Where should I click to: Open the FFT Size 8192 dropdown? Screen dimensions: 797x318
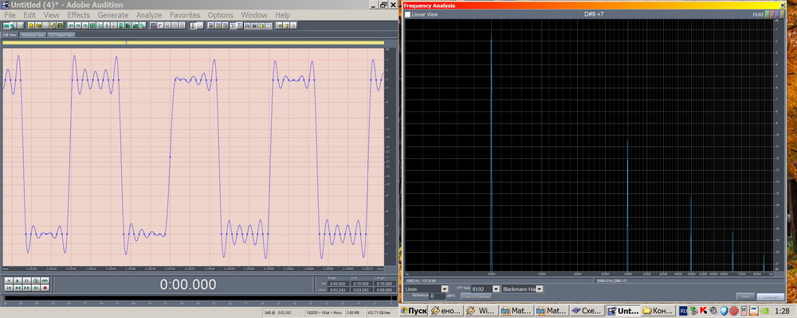485,289
